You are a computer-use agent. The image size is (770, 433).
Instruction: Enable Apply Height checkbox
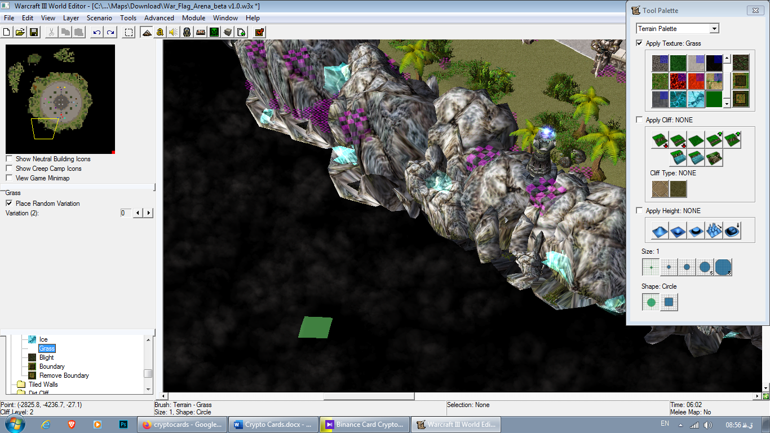coord(639,210)
